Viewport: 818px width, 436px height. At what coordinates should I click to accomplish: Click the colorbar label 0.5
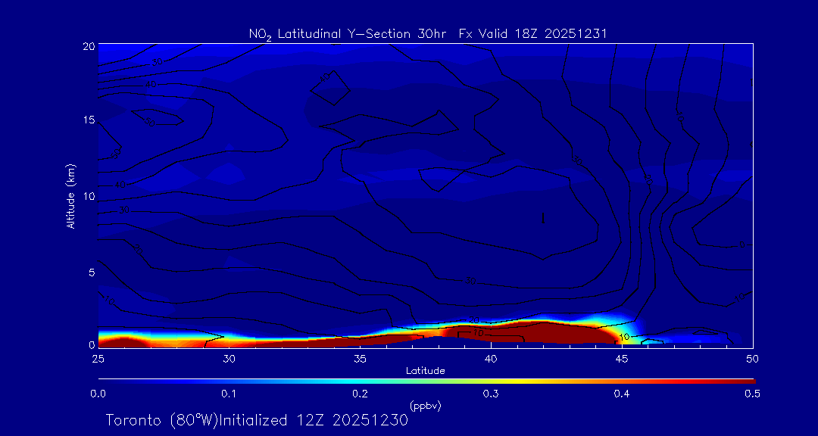pos(753,394)
